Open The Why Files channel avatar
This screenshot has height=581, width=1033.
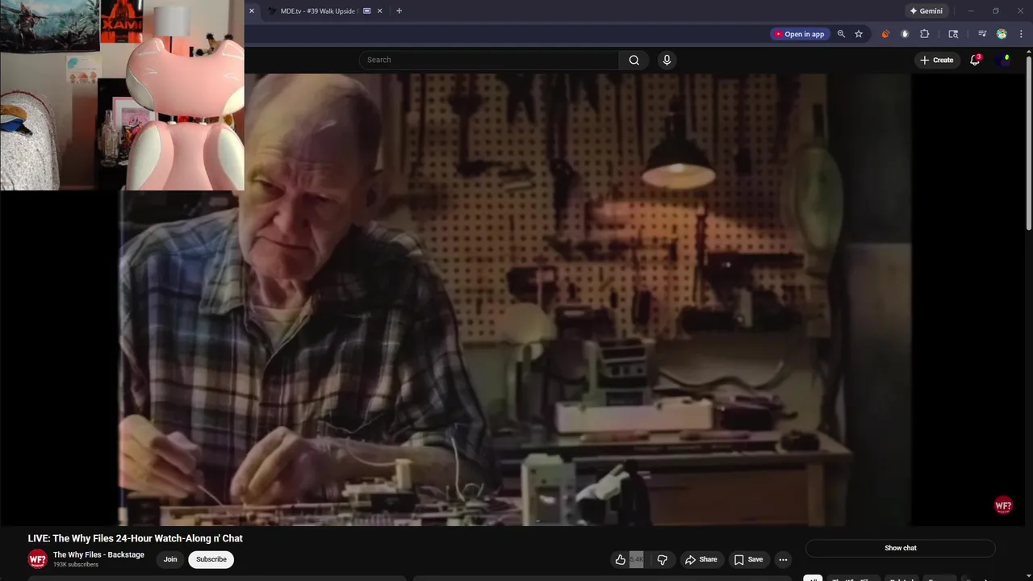(38, 559)
